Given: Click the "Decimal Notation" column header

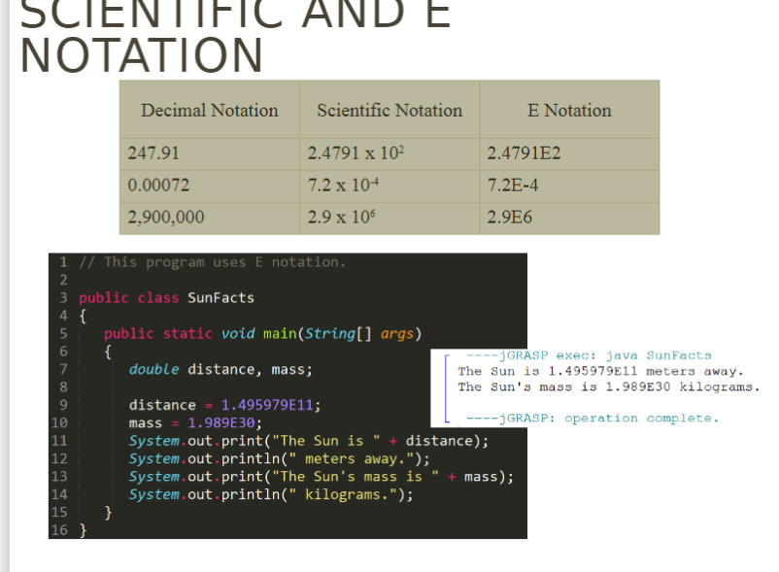Looking at the screenshot, I should (210, 110).
